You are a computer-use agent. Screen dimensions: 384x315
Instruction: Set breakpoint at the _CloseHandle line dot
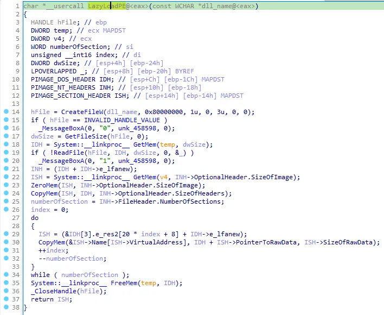[x=6, y=291]
